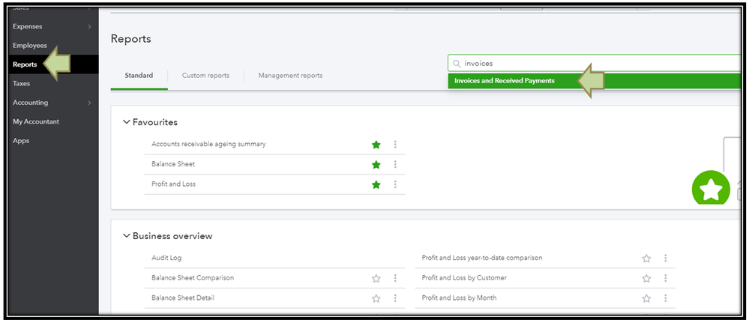Viewport: 749px width, 323px height.
Task: Open Profit and Loss year-to-date comparison report
Action: [482, 258]
